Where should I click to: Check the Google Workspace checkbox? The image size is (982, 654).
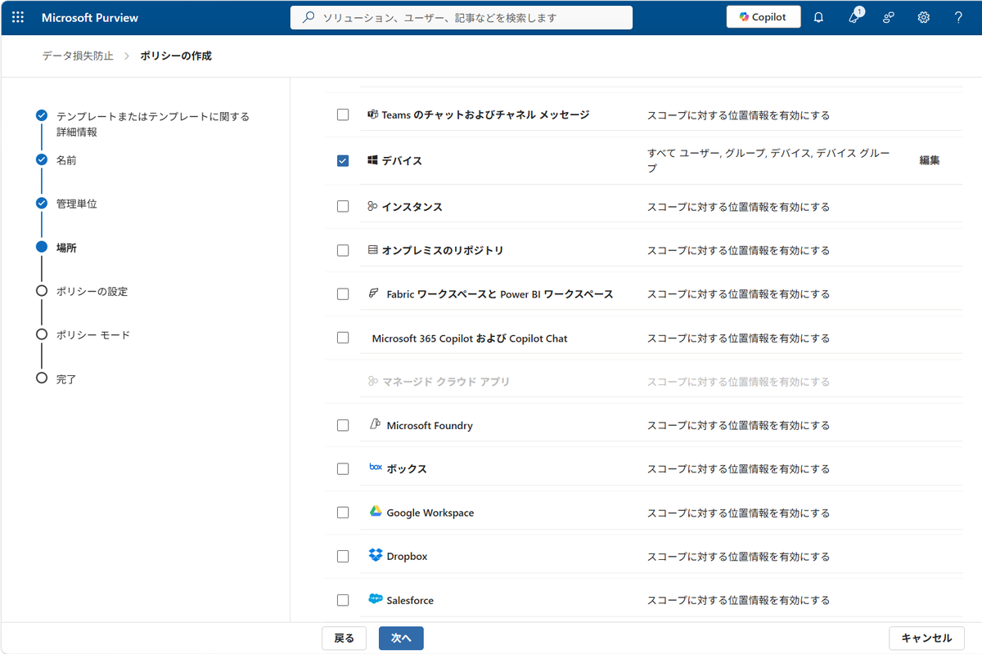click(x=343, y=513)
